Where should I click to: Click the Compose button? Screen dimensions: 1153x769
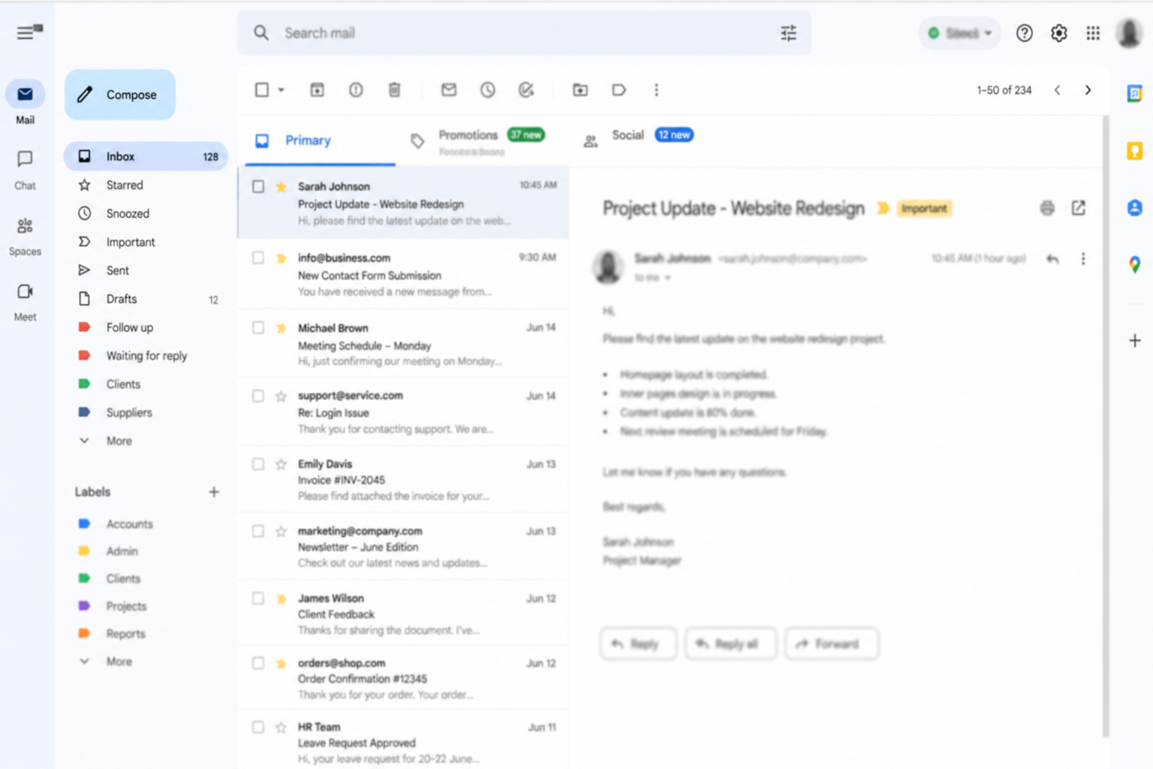[120, 95]
